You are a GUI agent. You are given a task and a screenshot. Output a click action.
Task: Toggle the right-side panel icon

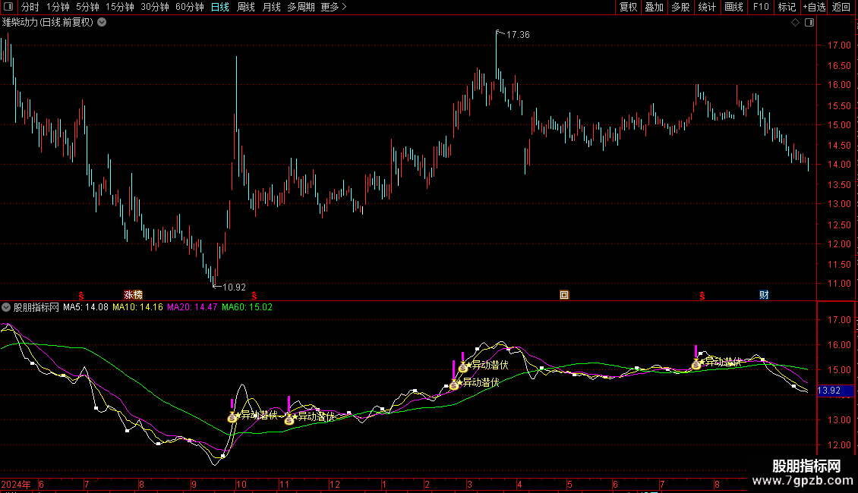[x=809, y=23]
